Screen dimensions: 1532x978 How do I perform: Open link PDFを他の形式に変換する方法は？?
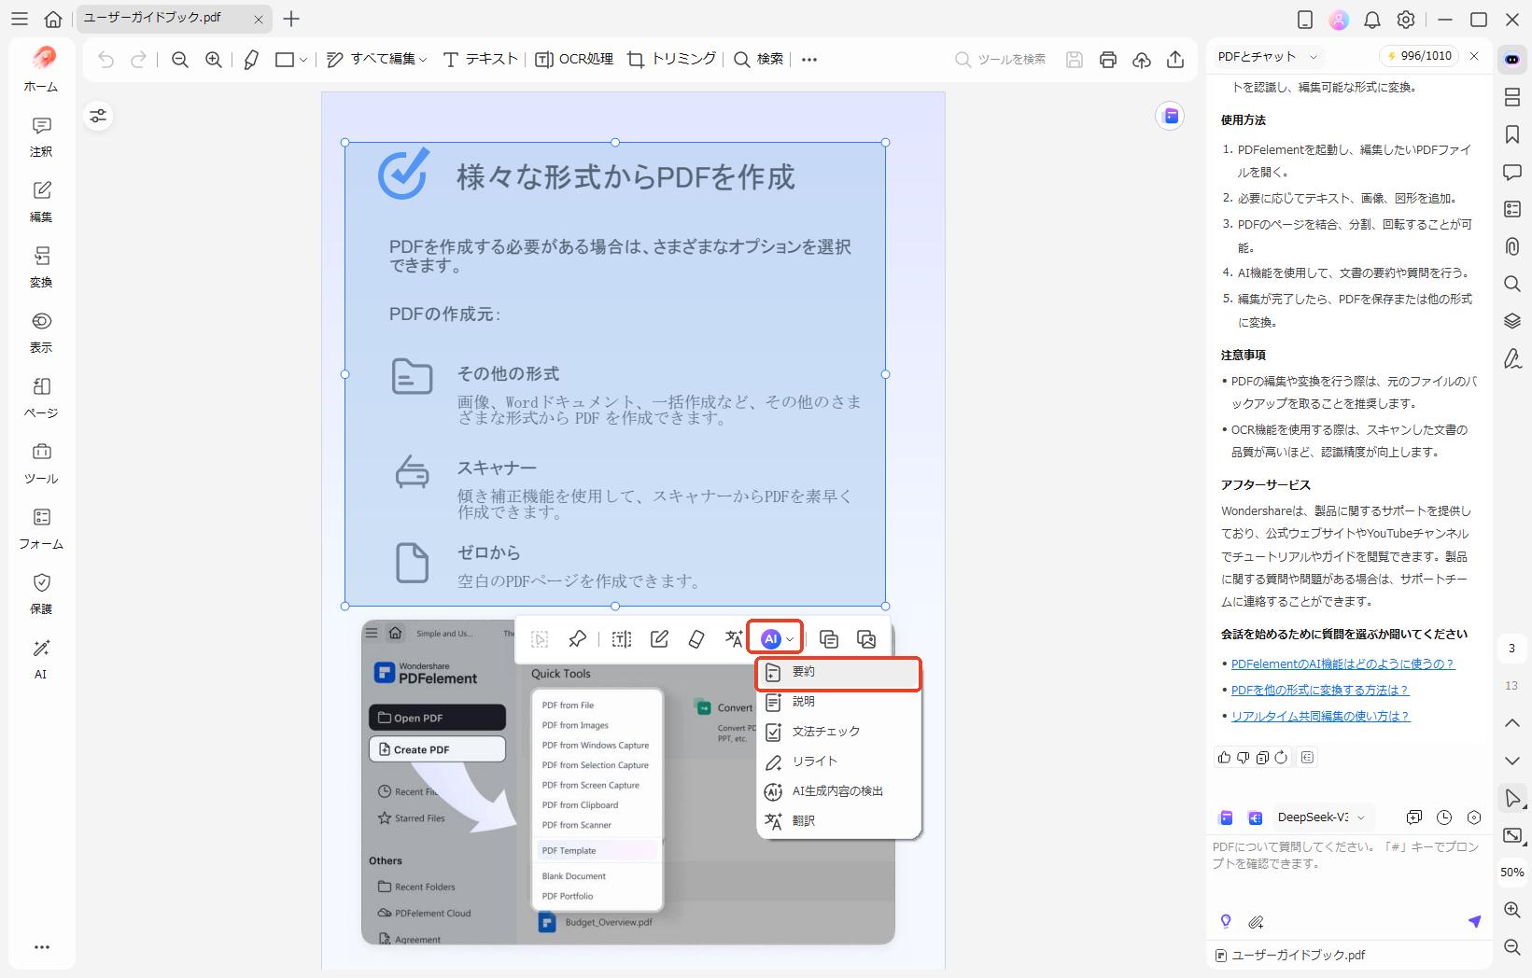point(1320,690)
